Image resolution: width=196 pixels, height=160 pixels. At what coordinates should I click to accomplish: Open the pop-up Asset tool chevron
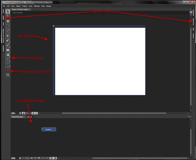click(x=8, y=70)
